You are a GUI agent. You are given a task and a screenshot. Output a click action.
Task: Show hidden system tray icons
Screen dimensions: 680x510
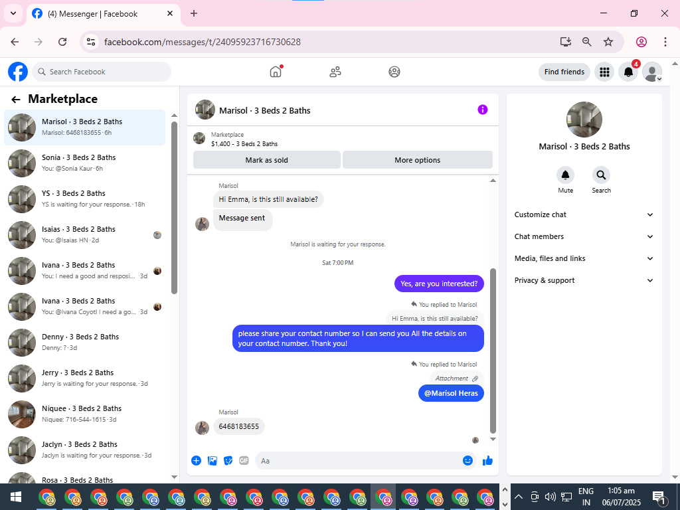tap(519, 497)
